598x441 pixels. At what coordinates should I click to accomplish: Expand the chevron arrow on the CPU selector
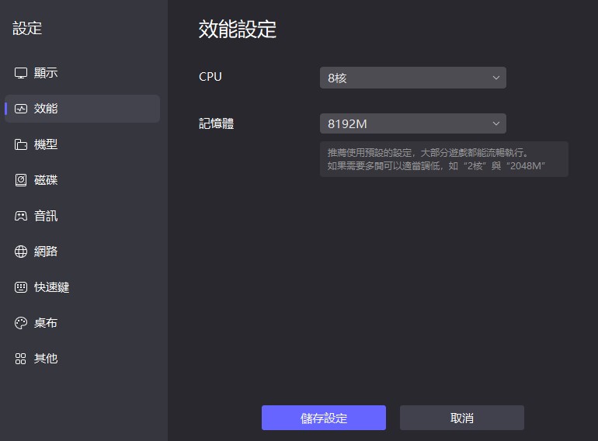(496, 78)
